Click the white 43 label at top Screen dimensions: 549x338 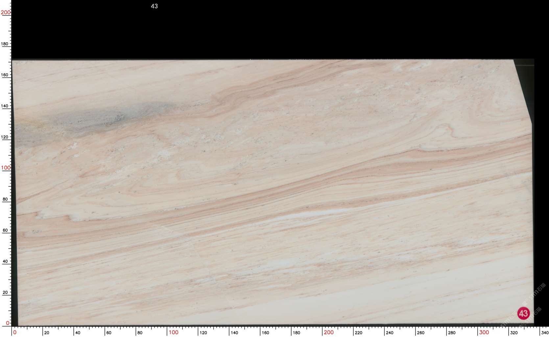[x=154, y=6]
